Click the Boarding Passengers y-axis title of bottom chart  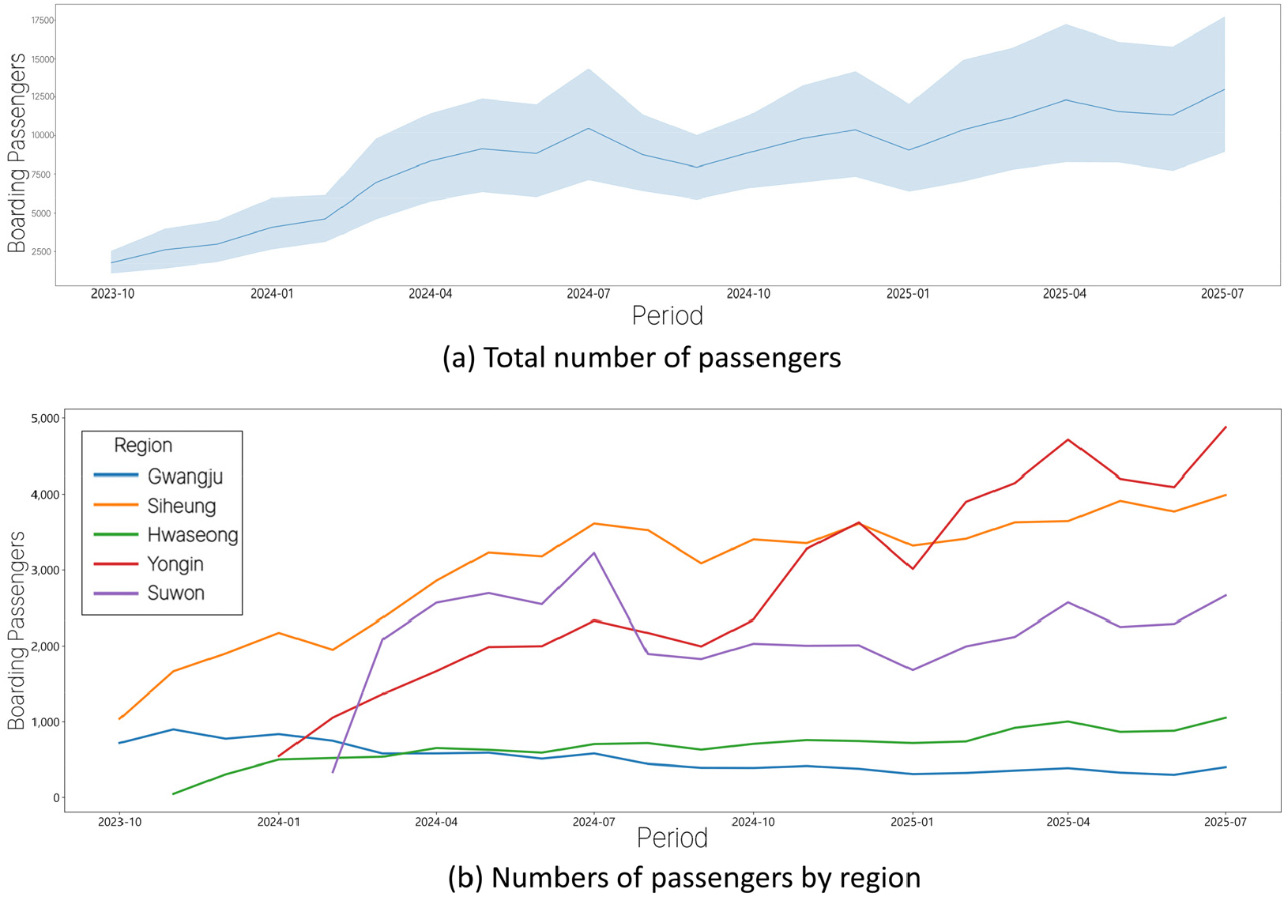[17, 630]
